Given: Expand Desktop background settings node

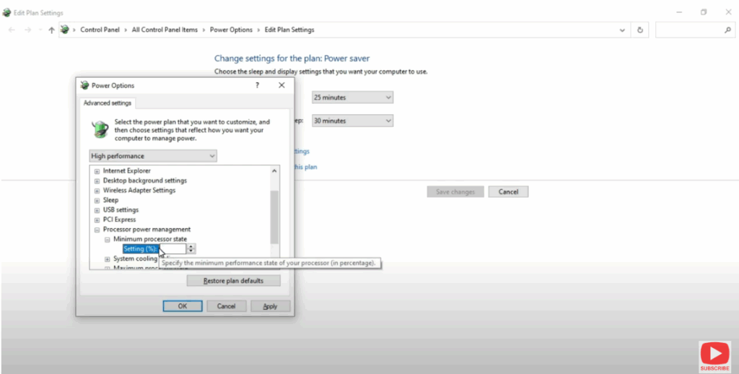Looking at the screenshot, I should pyautogui.click(x=97, y=181).
